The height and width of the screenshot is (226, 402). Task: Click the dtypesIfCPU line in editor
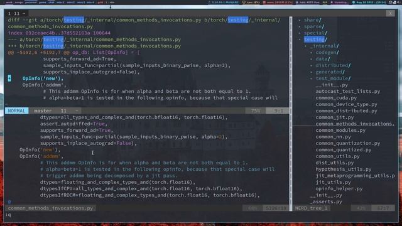tap(141, 188)
